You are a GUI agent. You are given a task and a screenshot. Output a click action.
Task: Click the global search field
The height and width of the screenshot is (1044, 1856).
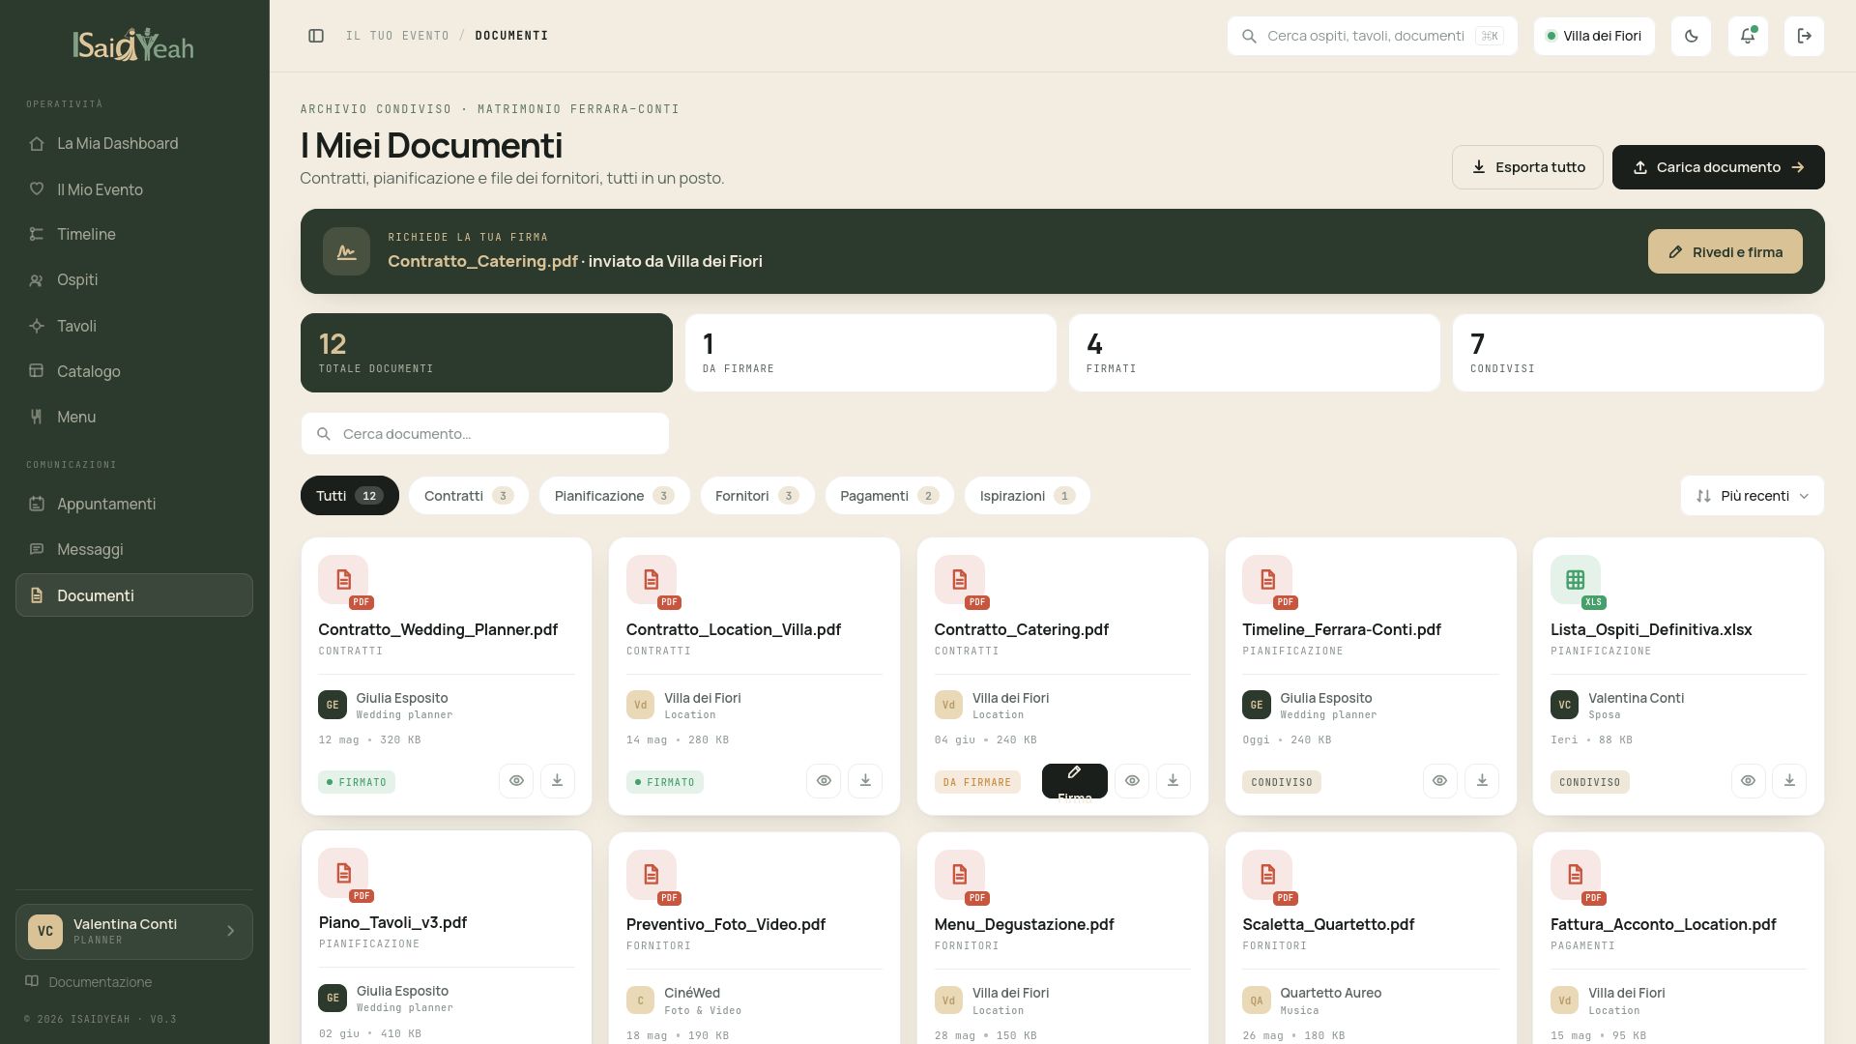click(x=1373, y=36)
